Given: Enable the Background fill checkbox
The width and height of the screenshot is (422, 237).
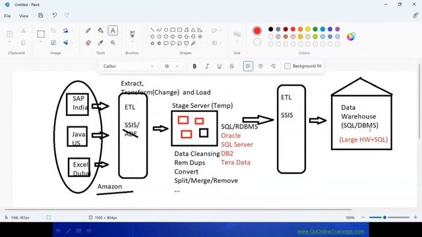Looking at the screenshot, I should click(287, 66).
